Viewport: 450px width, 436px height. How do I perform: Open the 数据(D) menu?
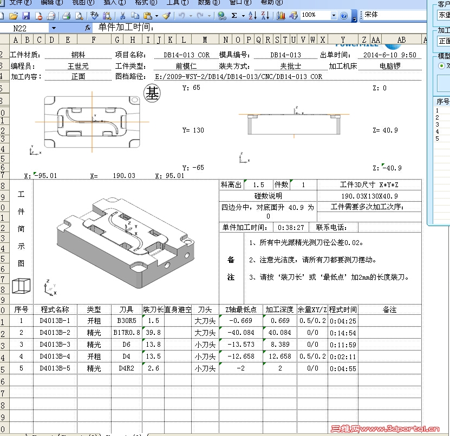(x=209, y=3)
